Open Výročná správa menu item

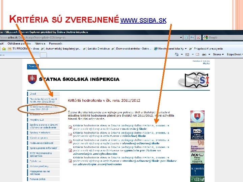click(x=44, y=138)
